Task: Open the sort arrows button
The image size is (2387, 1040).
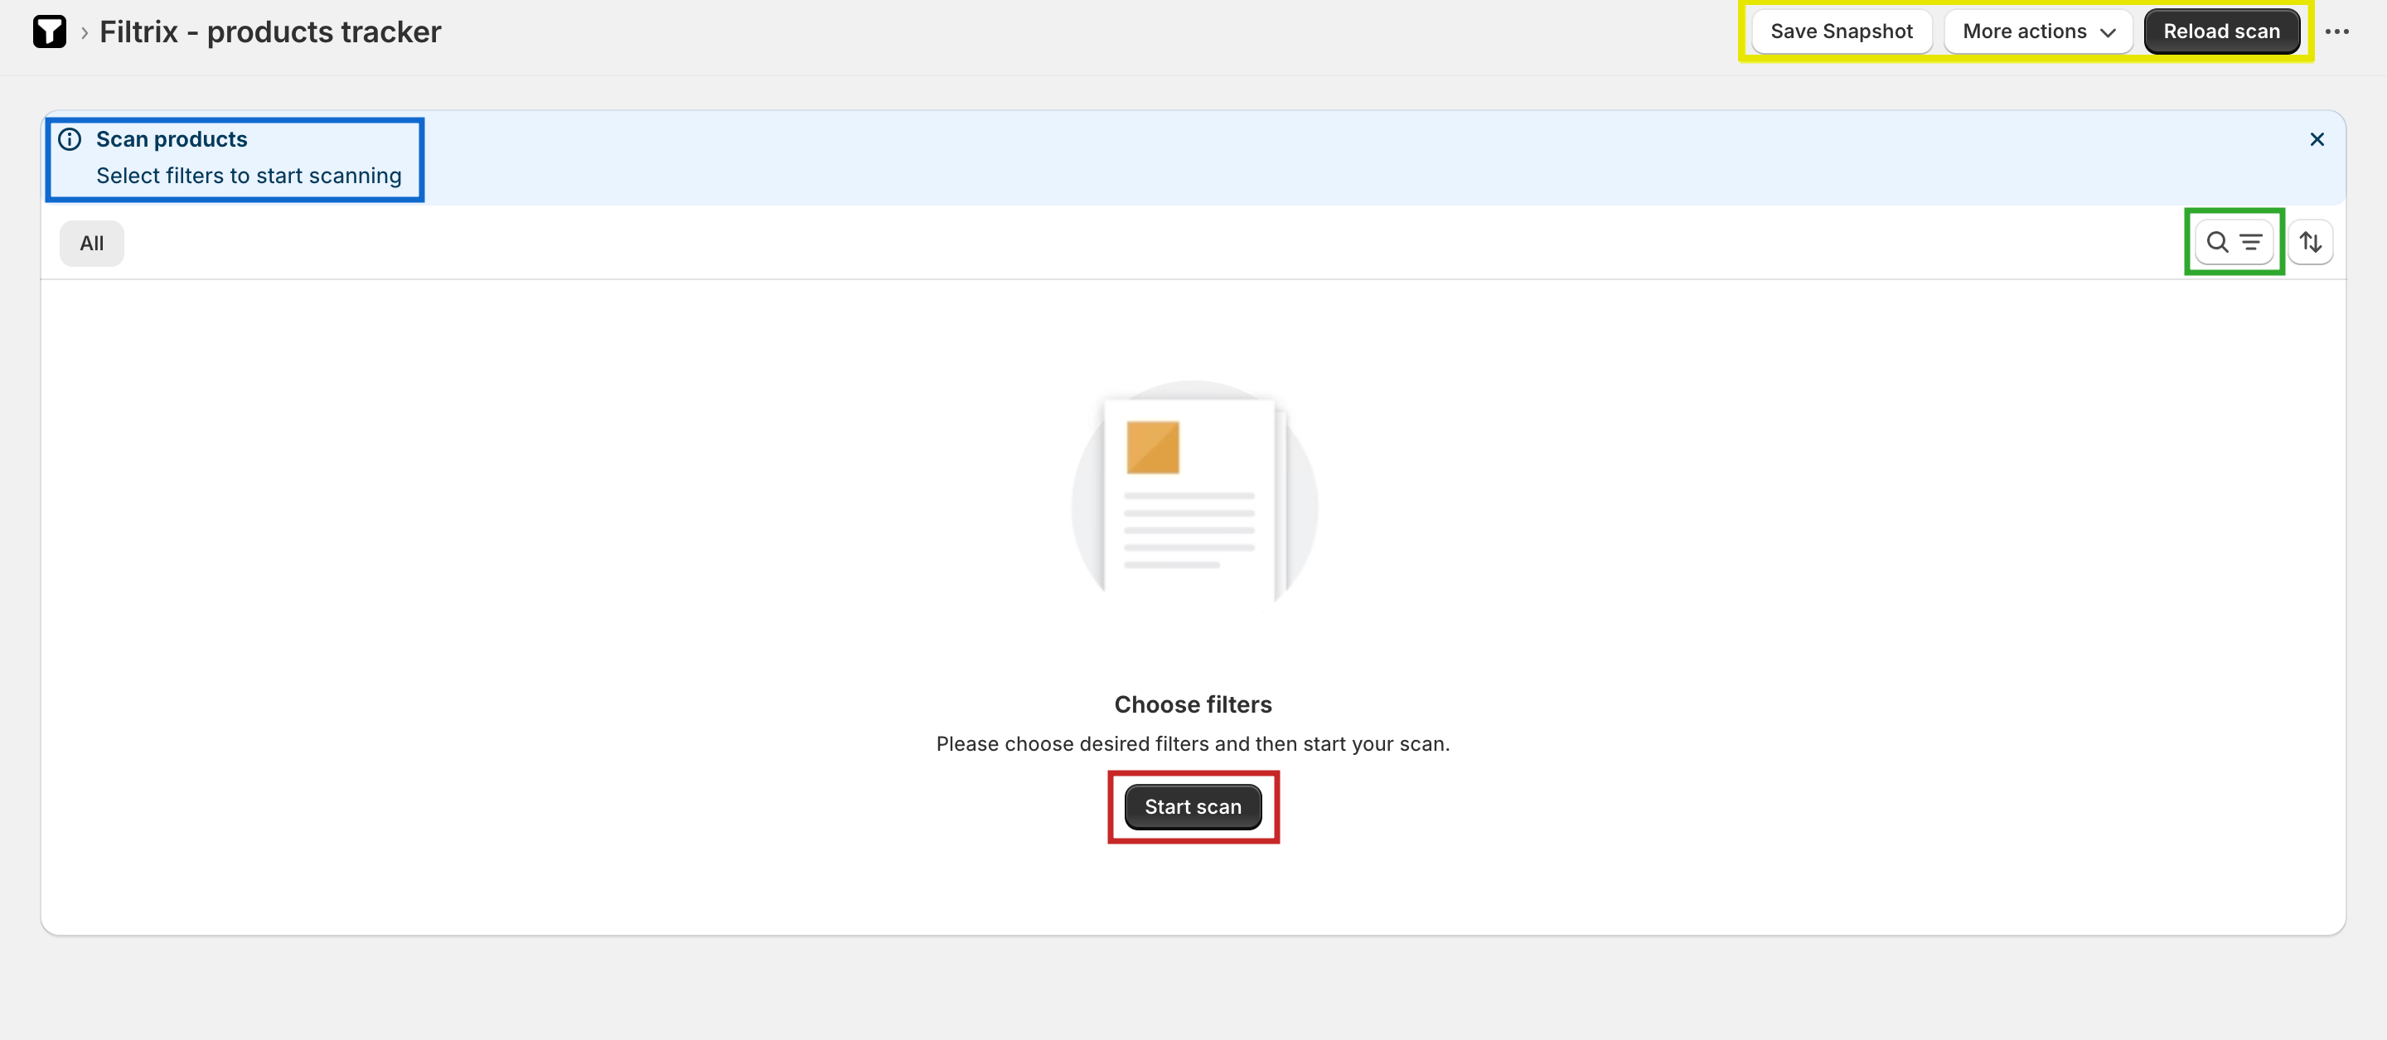Action: click(x=2310, y=242)
